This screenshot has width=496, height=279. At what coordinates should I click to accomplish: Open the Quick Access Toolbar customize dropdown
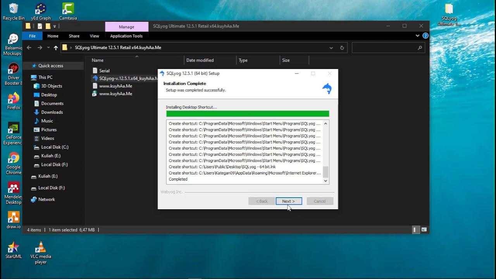[55, 26]
